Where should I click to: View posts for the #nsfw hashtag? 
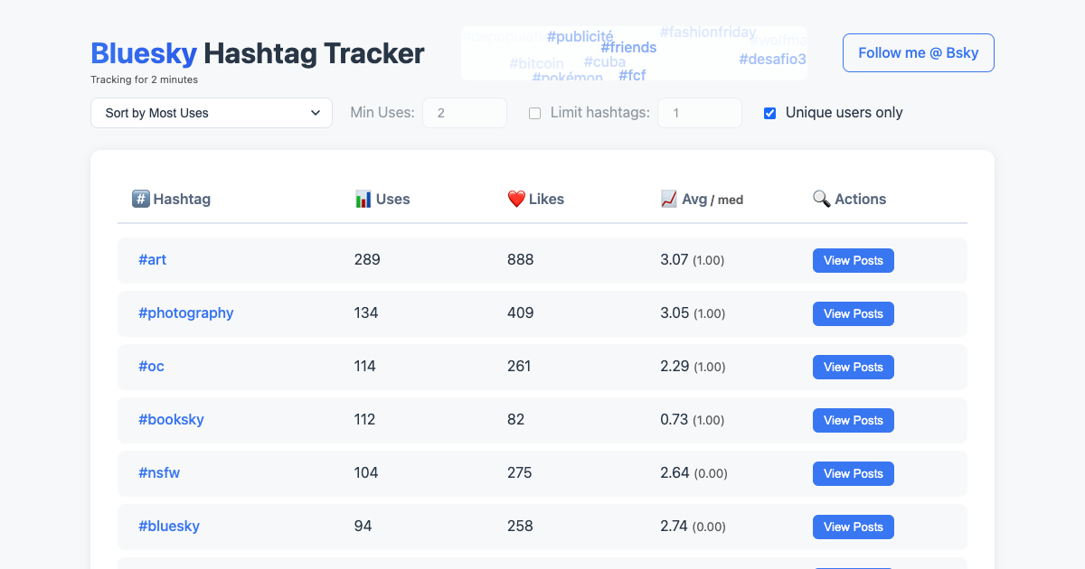point(853,473)
